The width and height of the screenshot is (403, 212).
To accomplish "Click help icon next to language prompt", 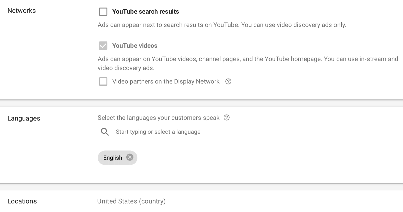I will [227, 118].
